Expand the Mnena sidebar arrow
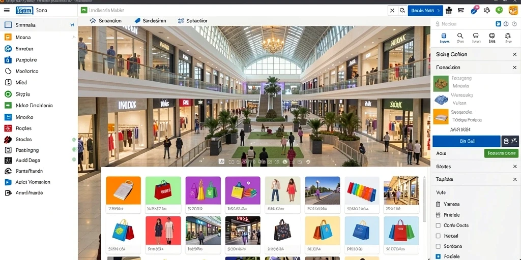The height and width of the screenshot is (260, 521). [74, 38]
